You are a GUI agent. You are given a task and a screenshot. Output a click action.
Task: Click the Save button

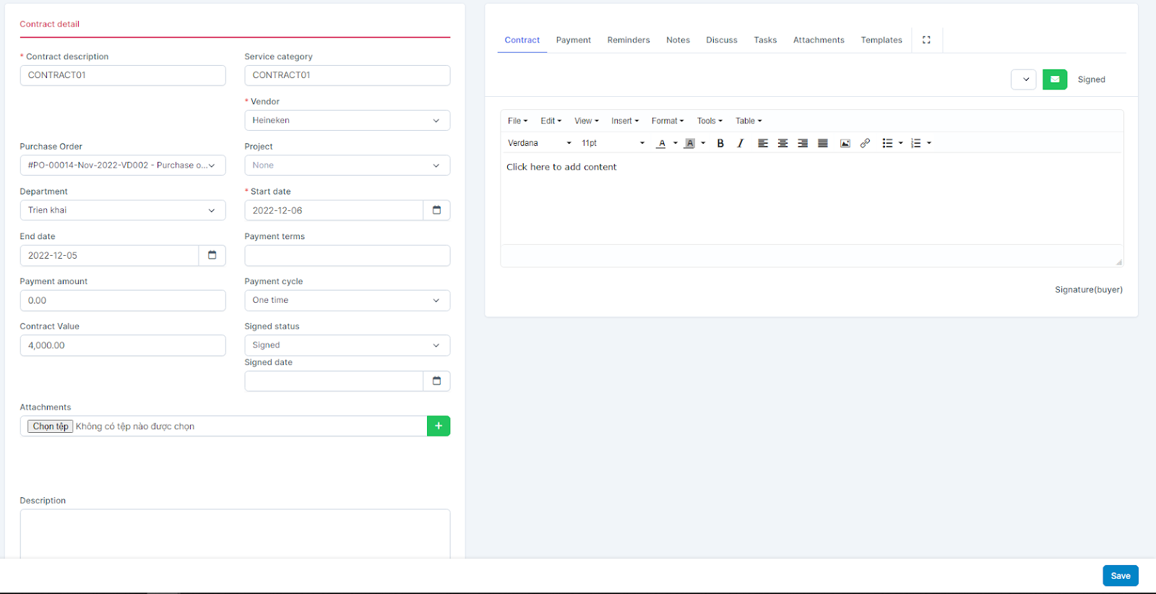1120,576
